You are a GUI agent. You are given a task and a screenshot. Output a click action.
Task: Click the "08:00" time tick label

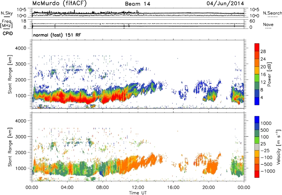[103, 188]
